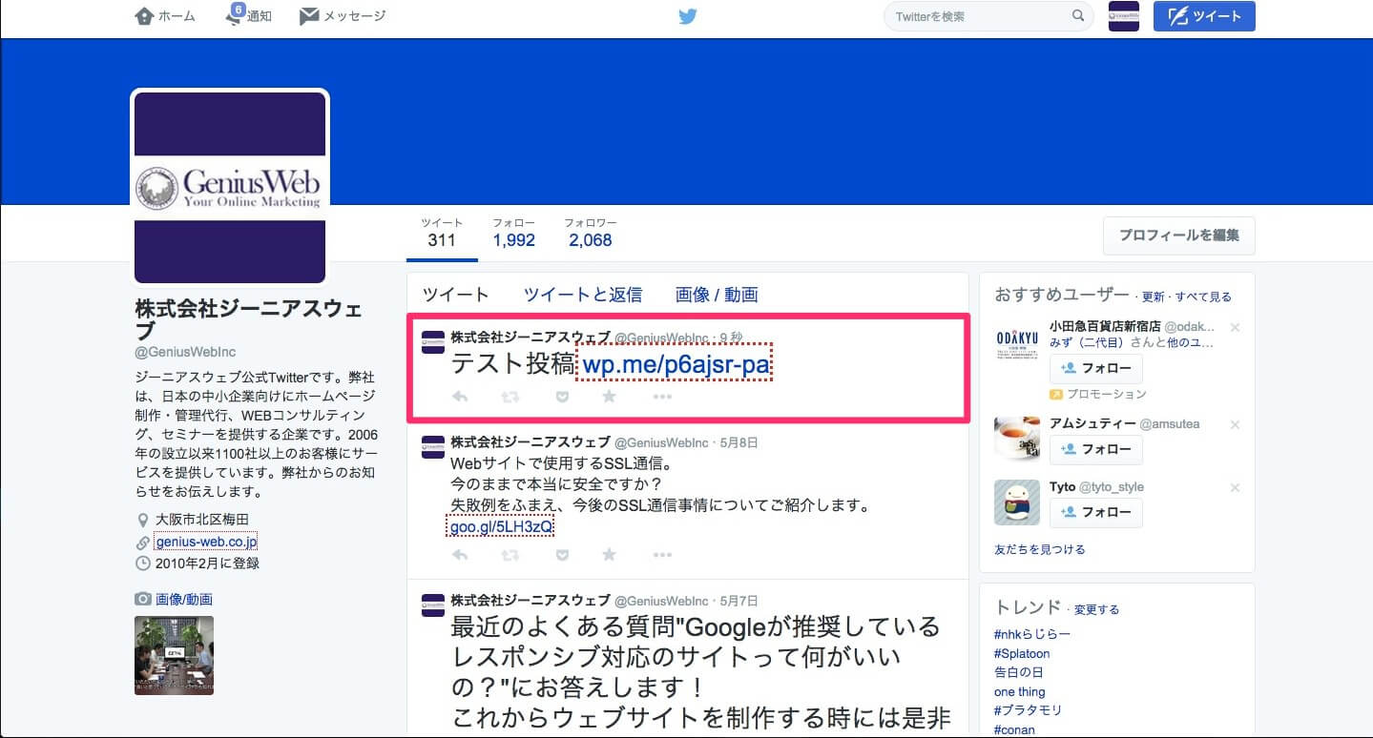The width and height of the screenshot is (1373, 738).
Task: Open メッセージ messages
Action: tap(343, 16)
